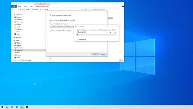Select Quick access in navigation pane
The image size is (193, 109).
pos(19,15)
